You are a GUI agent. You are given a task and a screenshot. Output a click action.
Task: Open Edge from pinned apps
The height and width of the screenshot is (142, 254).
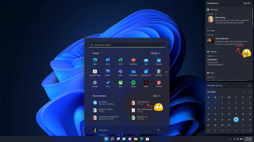point(95,61)
